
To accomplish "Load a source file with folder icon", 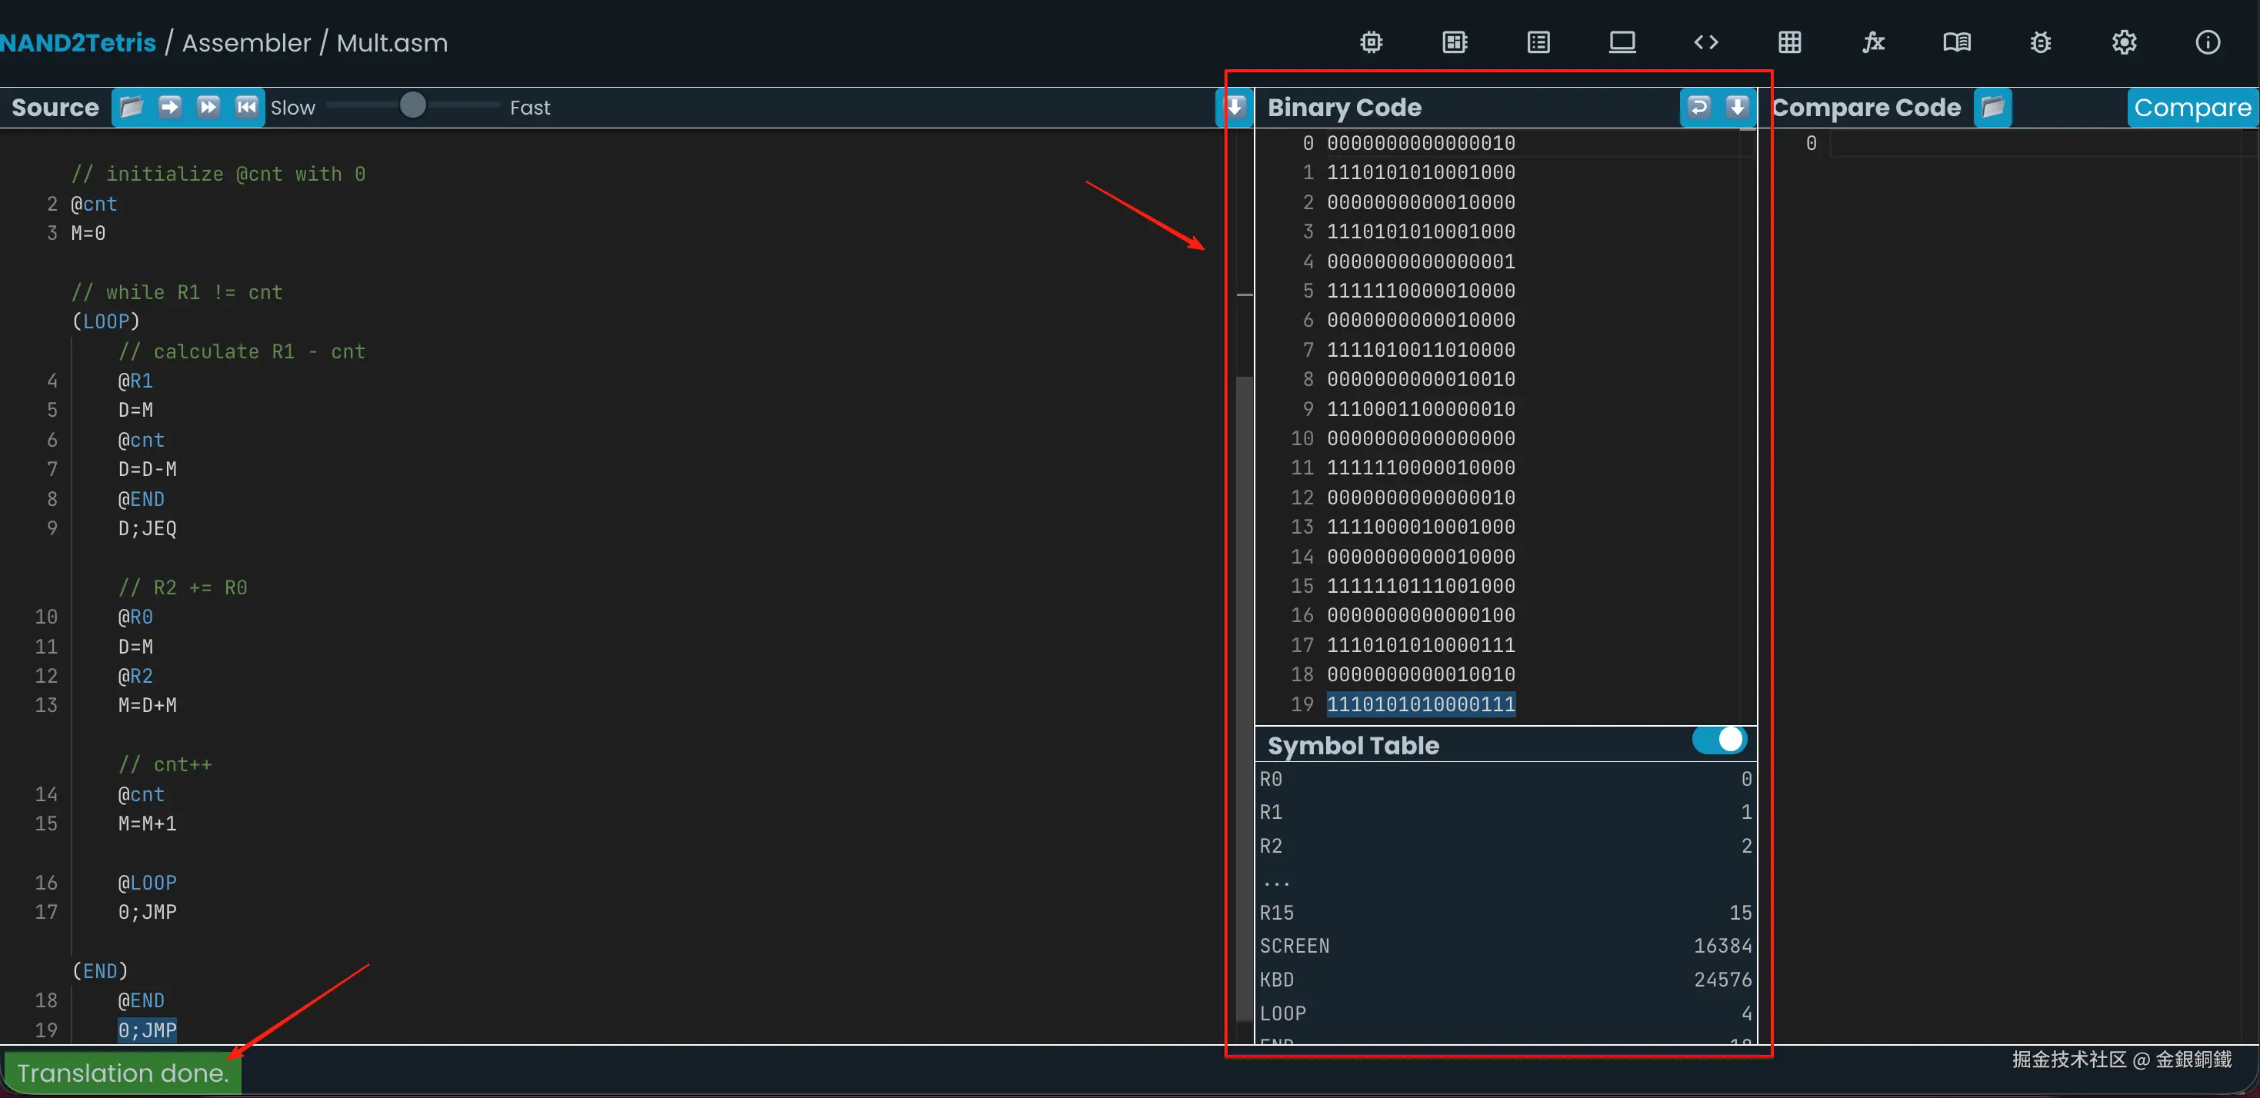I will [131, 107].
